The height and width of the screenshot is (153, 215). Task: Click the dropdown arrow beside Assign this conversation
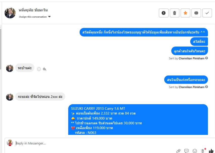[49, 17]
